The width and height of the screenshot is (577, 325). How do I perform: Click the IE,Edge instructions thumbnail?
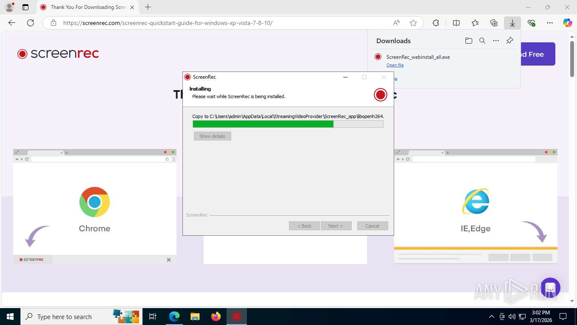click(x=476, y=207)
